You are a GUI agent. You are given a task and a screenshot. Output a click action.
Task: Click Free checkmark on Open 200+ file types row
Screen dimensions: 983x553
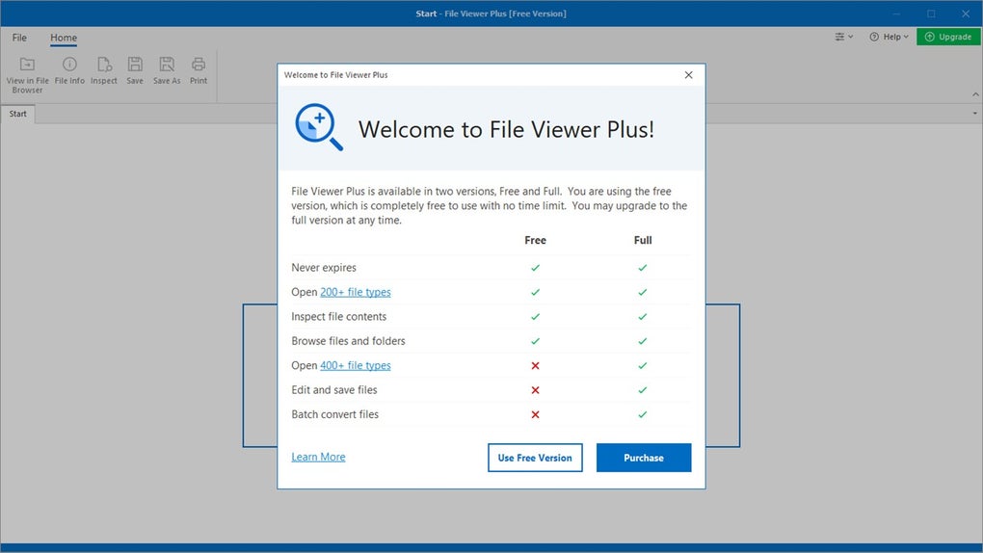(x=536, y=292)
